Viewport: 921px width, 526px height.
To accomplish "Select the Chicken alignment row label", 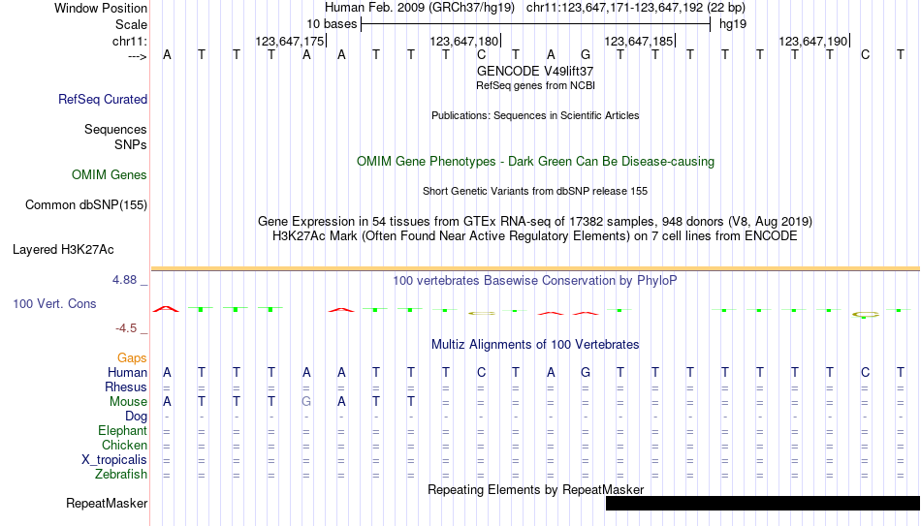I will point(124,445).
